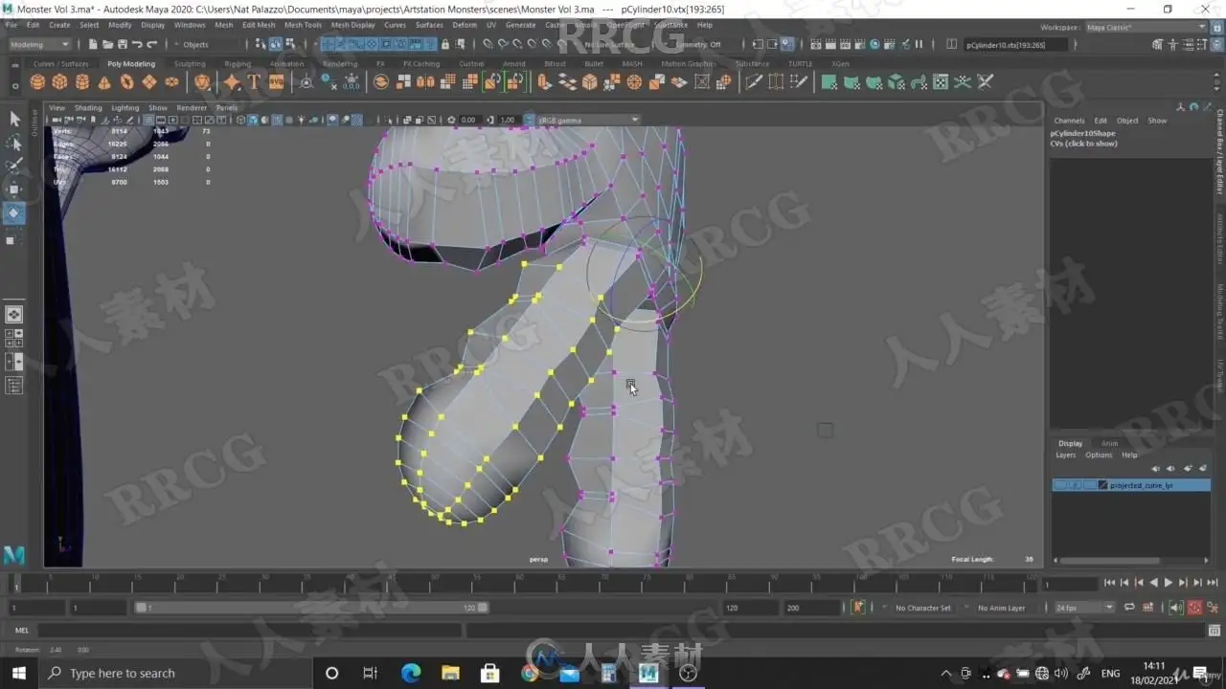Create a polygon sphere from shelf
The image size is (1226, 689).
(37, 82)
